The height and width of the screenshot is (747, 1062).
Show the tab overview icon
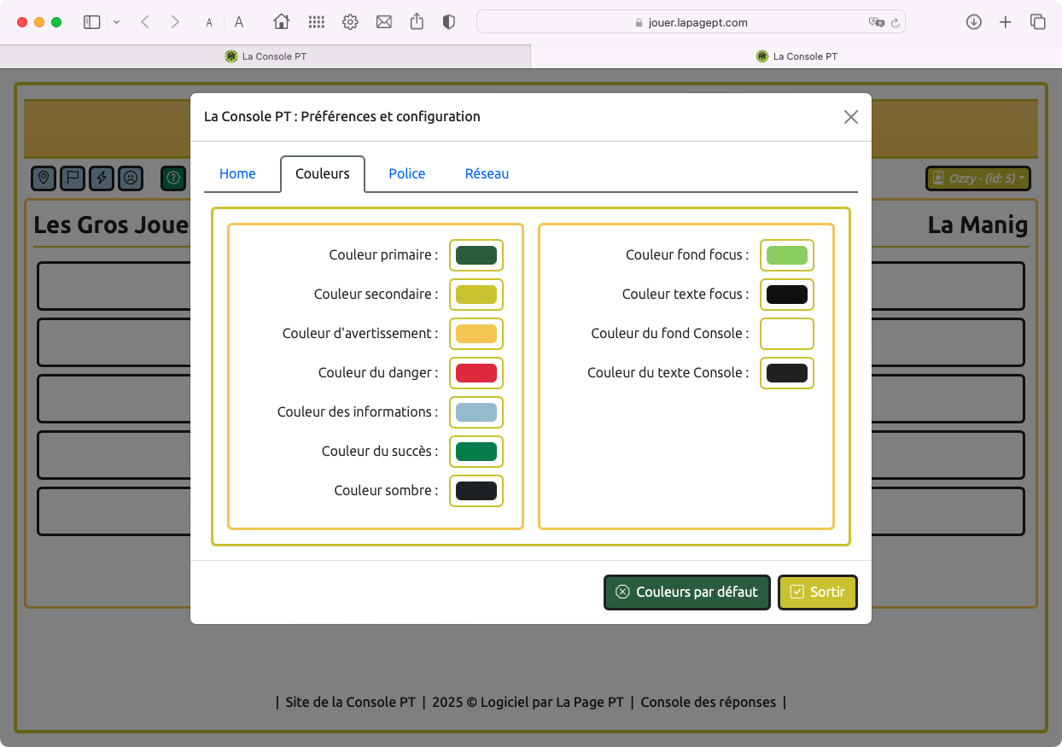pos(1037,22)
